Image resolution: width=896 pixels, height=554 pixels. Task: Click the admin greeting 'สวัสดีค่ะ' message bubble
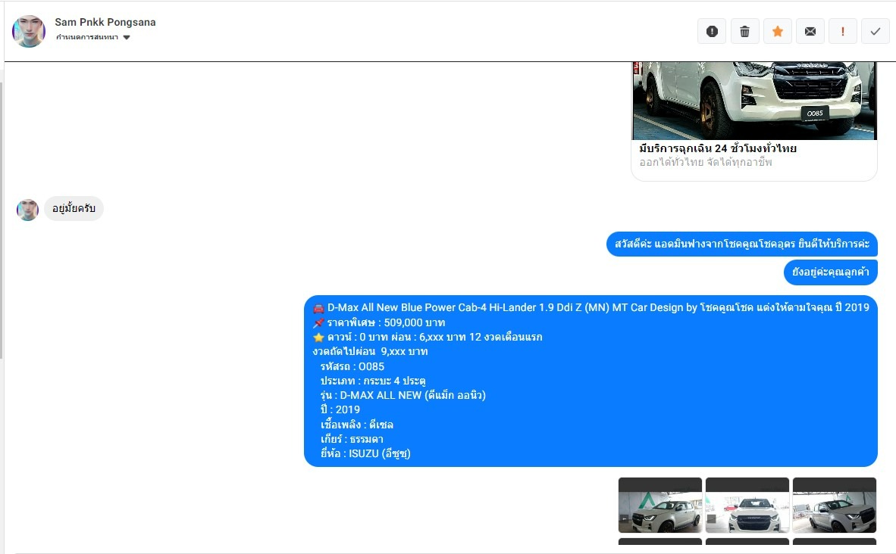click(741, 244)
